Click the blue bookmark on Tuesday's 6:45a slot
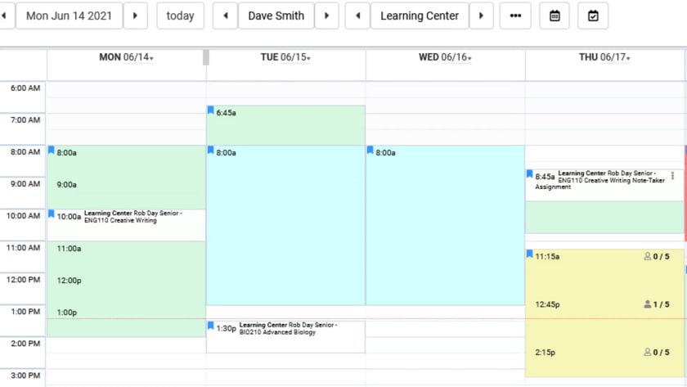The width and height of the screenshot is (687, 387). (x=211, y=110)
